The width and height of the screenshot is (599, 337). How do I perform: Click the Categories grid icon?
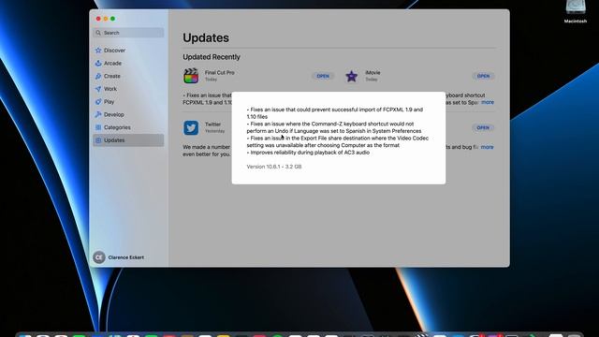pos(98,127)
